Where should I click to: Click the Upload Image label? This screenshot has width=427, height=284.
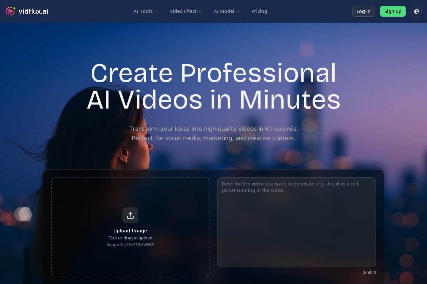(x=130, y=230)
